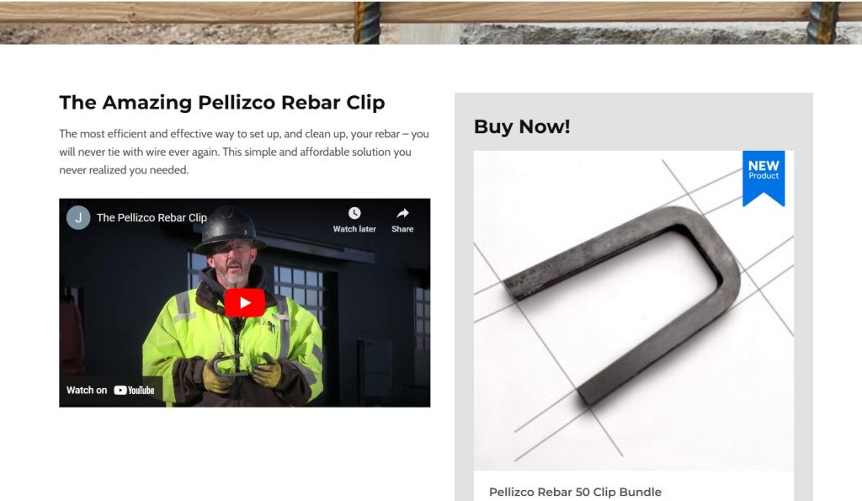
Task: Click the 'Watch later' label text
Action: pyautogui.click(x=354, y=229)
